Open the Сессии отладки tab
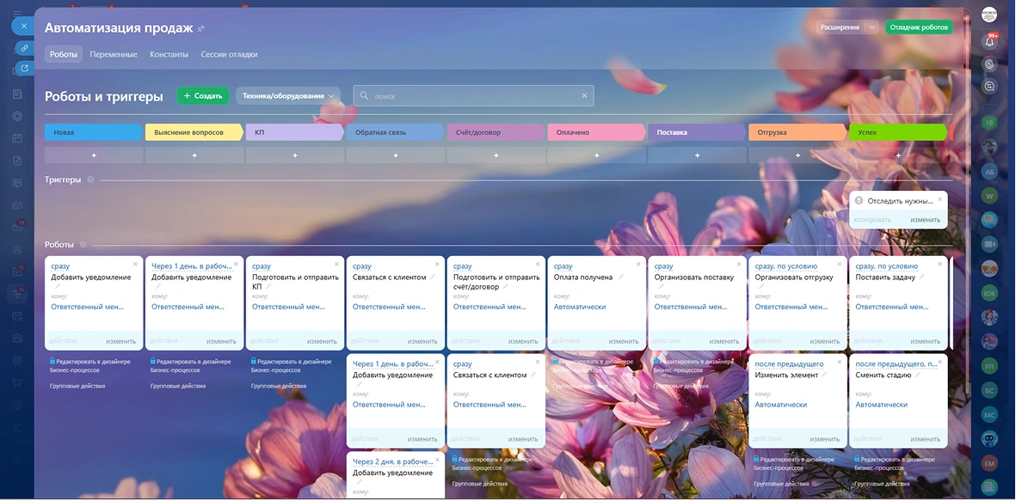Screen dimensions: 1016x500 tap(229, 54)
